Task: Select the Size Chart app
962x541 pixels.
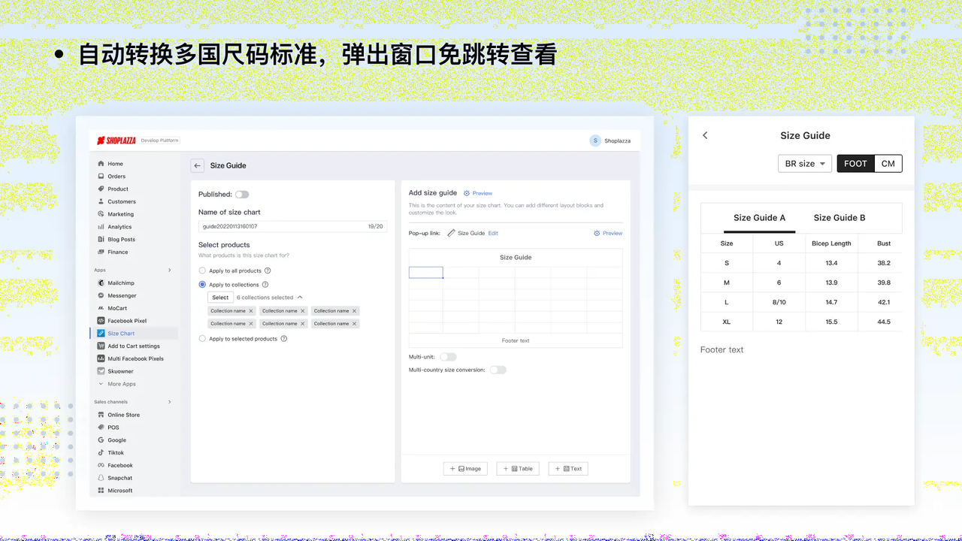Action: (120, 334)
